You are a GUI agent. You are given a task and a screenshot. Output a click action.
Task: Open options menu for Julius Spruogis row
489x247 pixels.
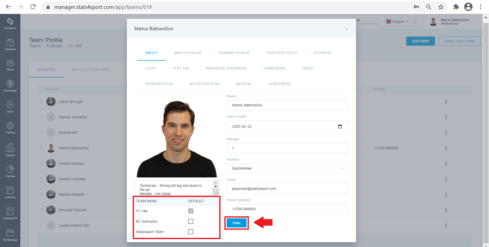point(446,102)
